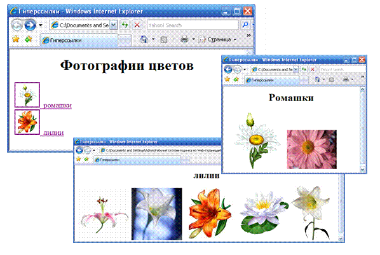Viewport: 380px width, 255px height.
Task: Click the red Stop icon beside Refresh
Action: (137, 25)
